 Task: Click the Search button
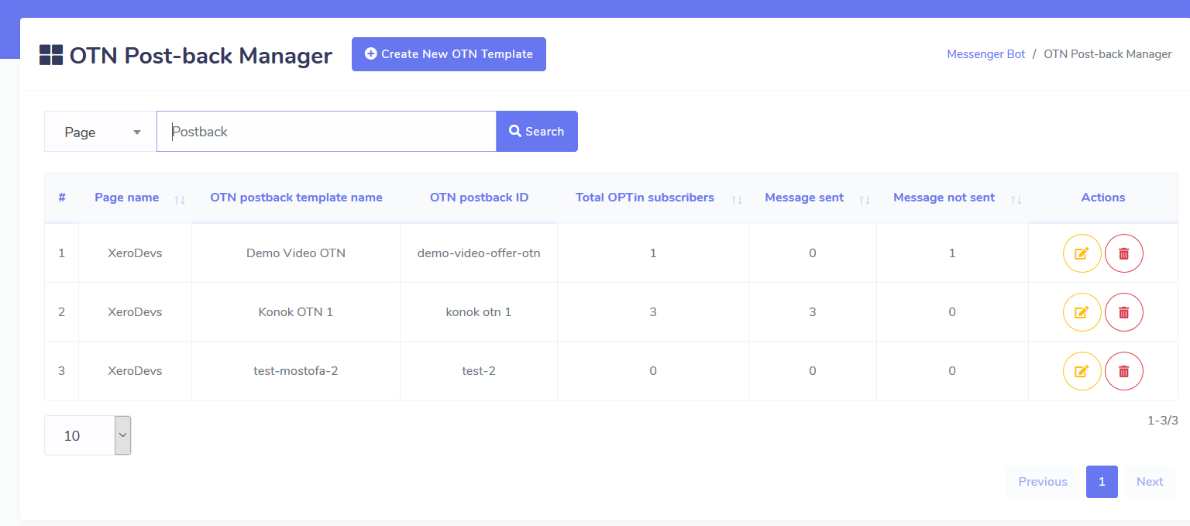point(537,132)
